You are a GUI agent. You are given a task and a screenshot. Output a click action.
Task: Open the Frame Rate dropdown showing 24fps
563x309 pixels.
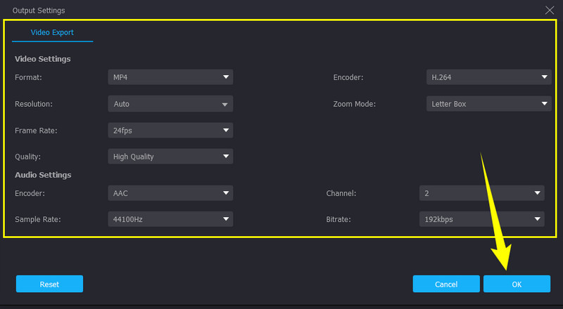tap(170, 131)
